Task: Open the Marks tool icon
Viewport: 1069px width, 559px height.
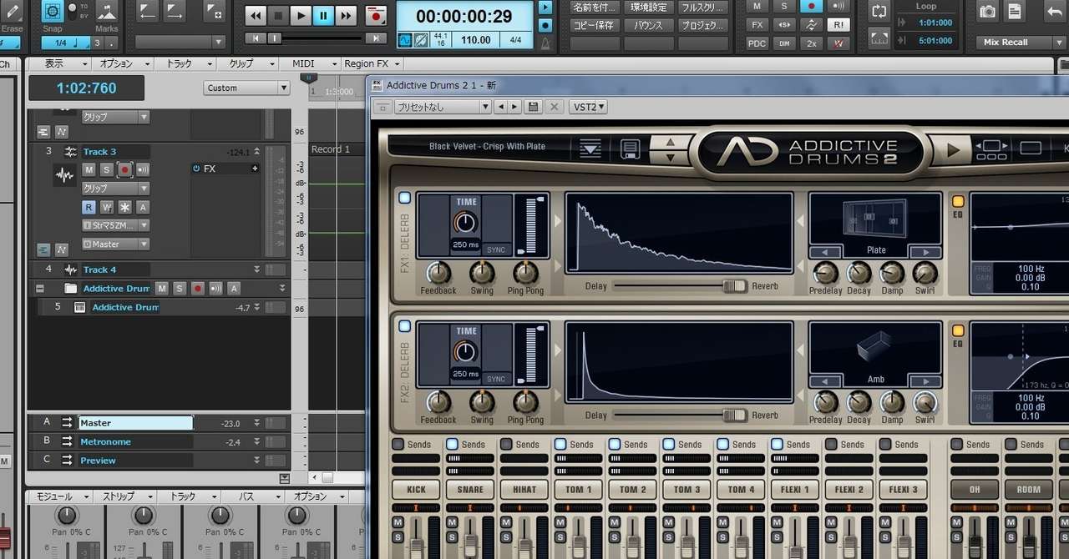Action: point(106,12)
